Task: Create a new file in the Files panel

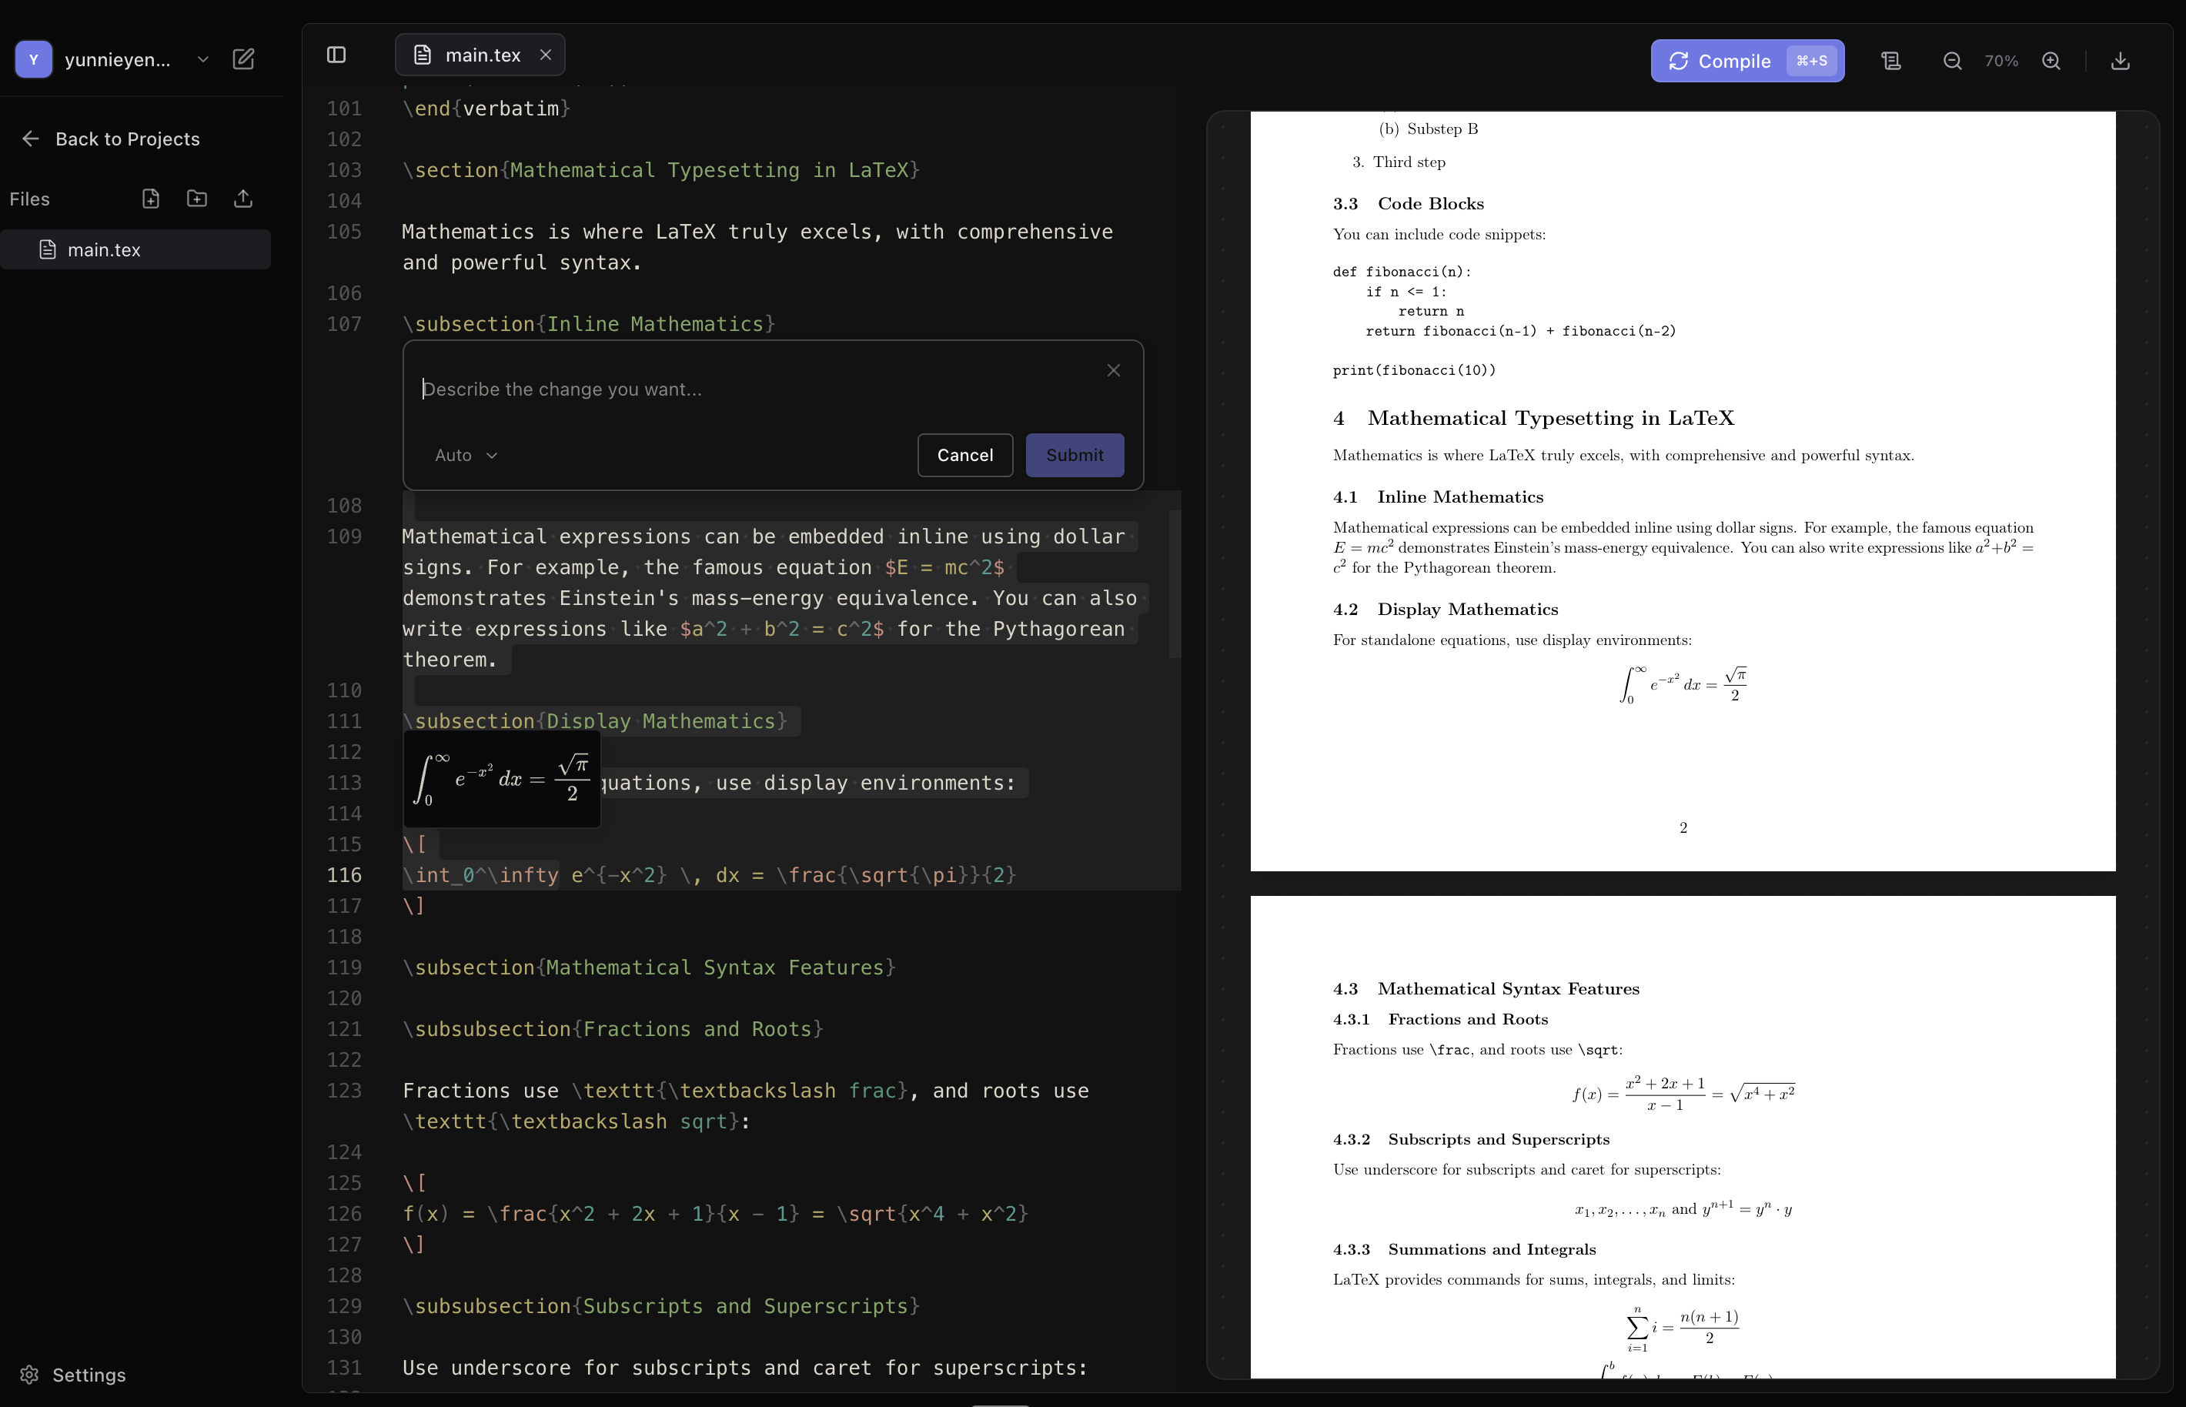Action: (x=151, y=199)
